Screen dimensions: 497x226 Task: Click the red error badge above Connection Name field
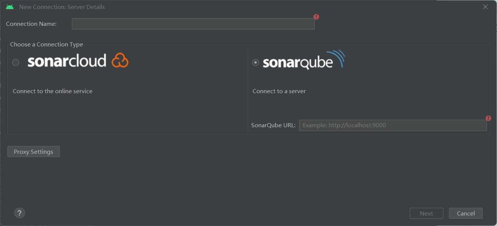pos(316,16)
